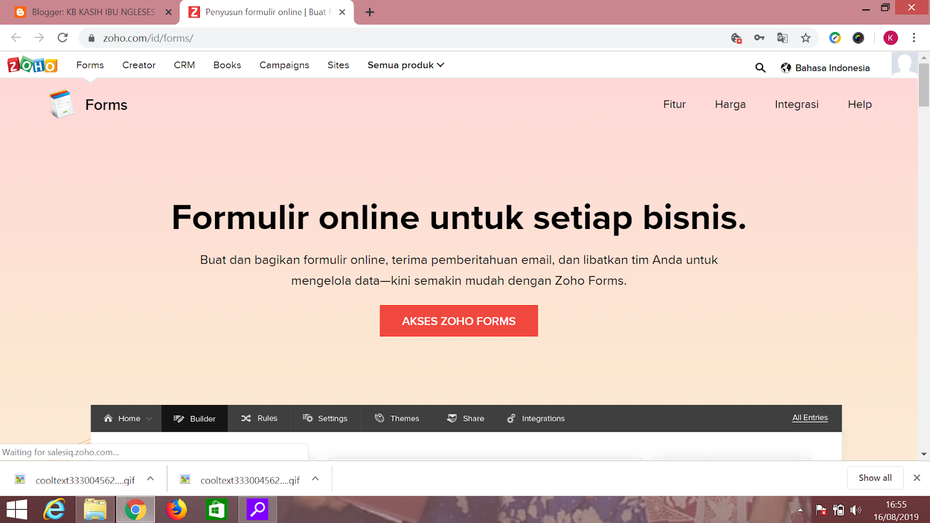Click the Zoho logo
The height and width of the screenshot is (523, 930).
click(x=32, y=65)
